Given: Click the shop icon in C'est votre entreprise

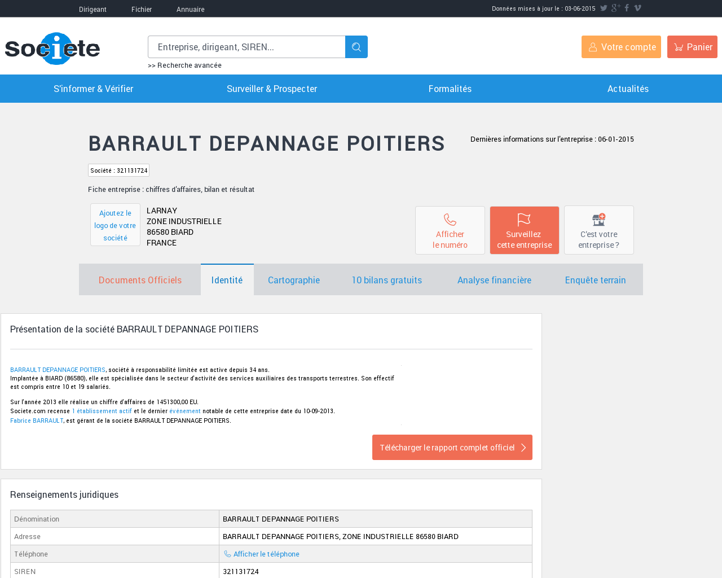Looking at the screenshot, I should pyautogui.click(x=599, y=220).
